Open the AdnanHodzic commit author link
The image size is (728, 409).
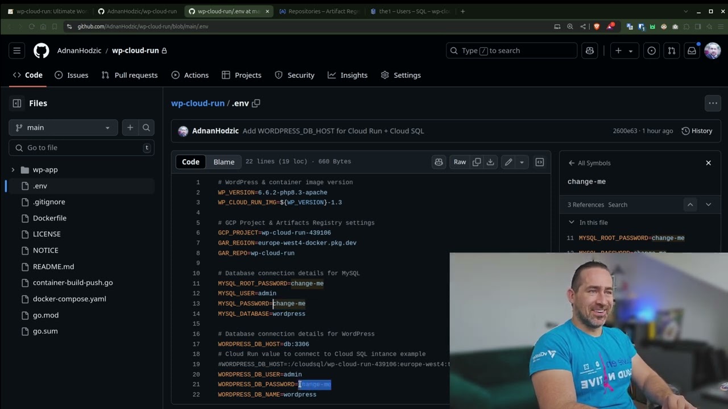pos(215,131)
